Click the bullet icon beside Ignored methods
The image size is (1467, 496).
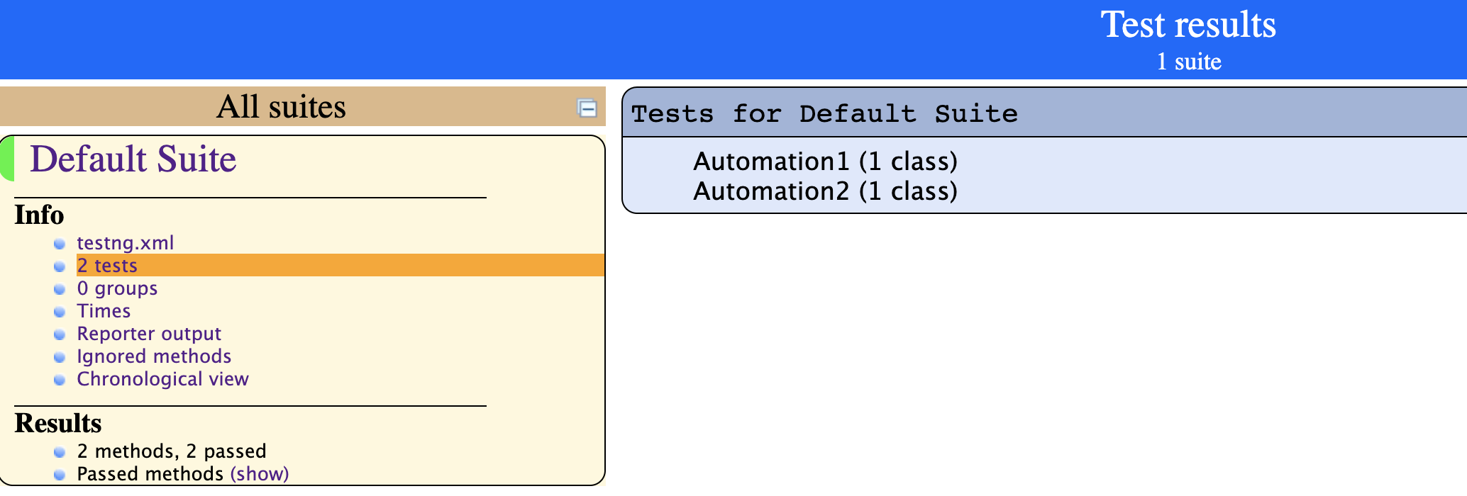click(60, 357)
